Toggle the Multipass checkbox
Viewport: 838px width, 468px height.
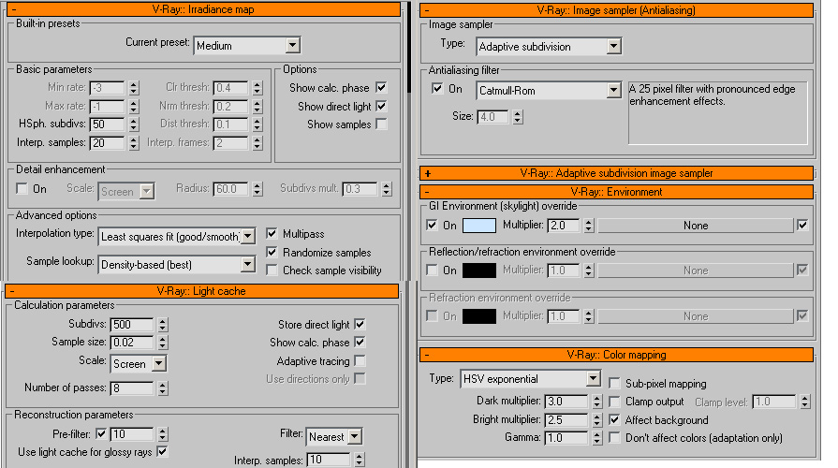click(x=272, y=233)
